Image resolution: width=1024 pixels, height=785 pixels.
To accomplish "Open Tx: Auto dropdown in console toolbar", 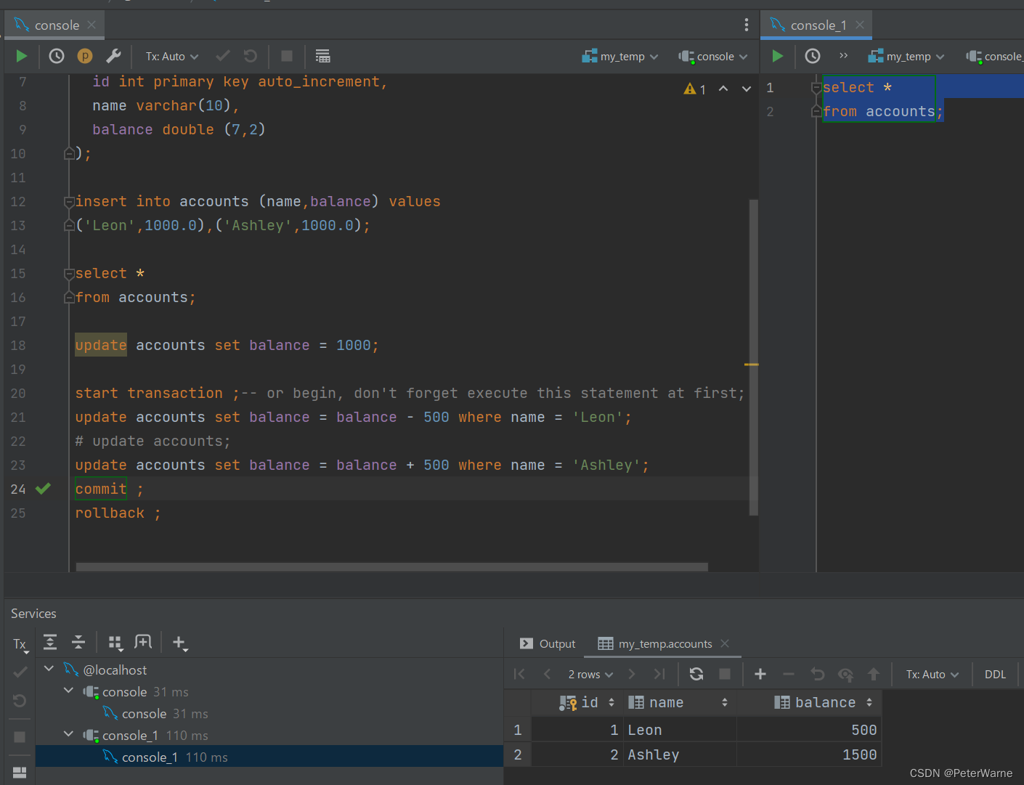I will pyautogui.click(x=172, y=56).
